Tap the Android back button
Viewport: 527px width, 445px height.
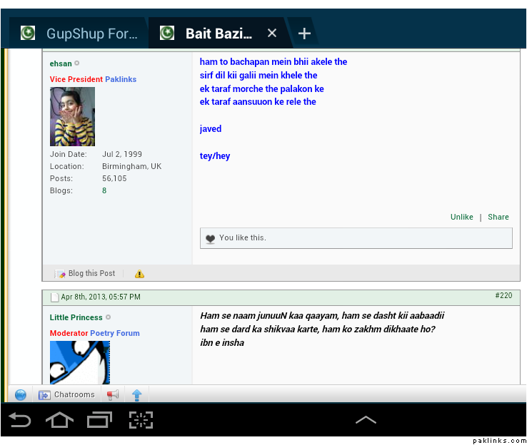[x=21, y=420]
